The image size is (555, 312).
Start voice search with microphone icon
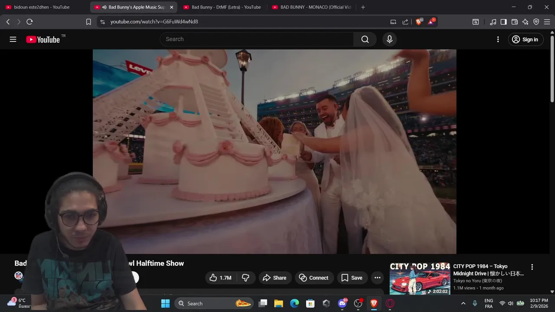389,39
